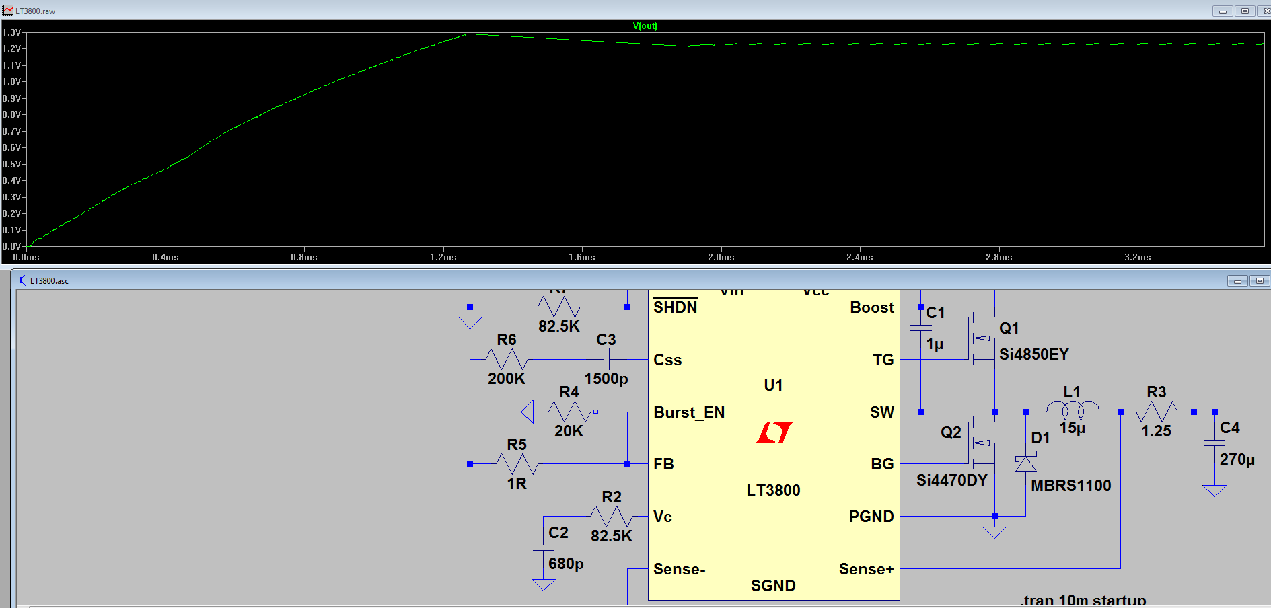
Task: Click the LT3800.raw title text
Action: [36, 11]
